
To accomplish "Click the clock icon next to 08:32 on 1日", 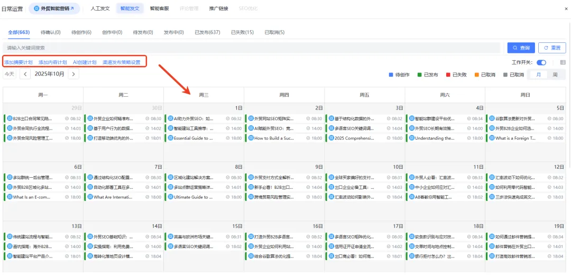I will [x=227, y=119].
